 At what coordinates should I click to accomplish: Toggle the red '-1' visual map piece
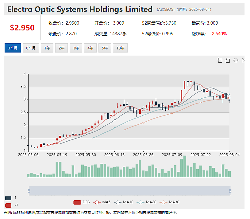click(x=8, y=205)
